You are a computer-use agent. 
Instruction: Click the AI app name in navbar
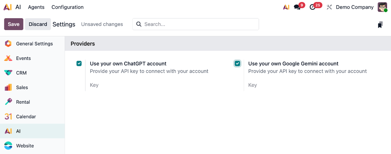click(x=18, y=7)
